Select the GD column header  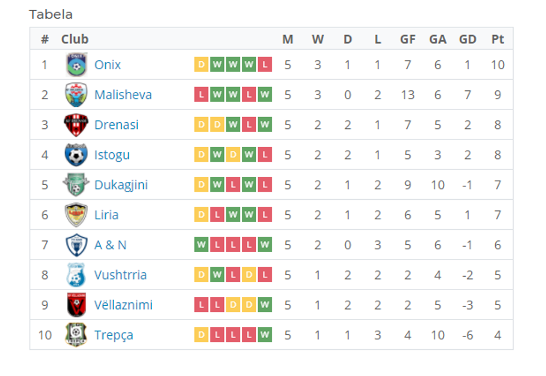[x=467, y=39]
